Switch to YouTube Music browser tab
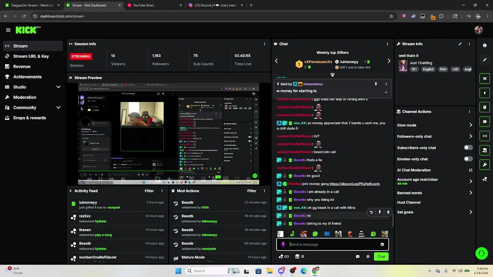The height and width of the screenshot is (277, 493). tap(154, 5)
